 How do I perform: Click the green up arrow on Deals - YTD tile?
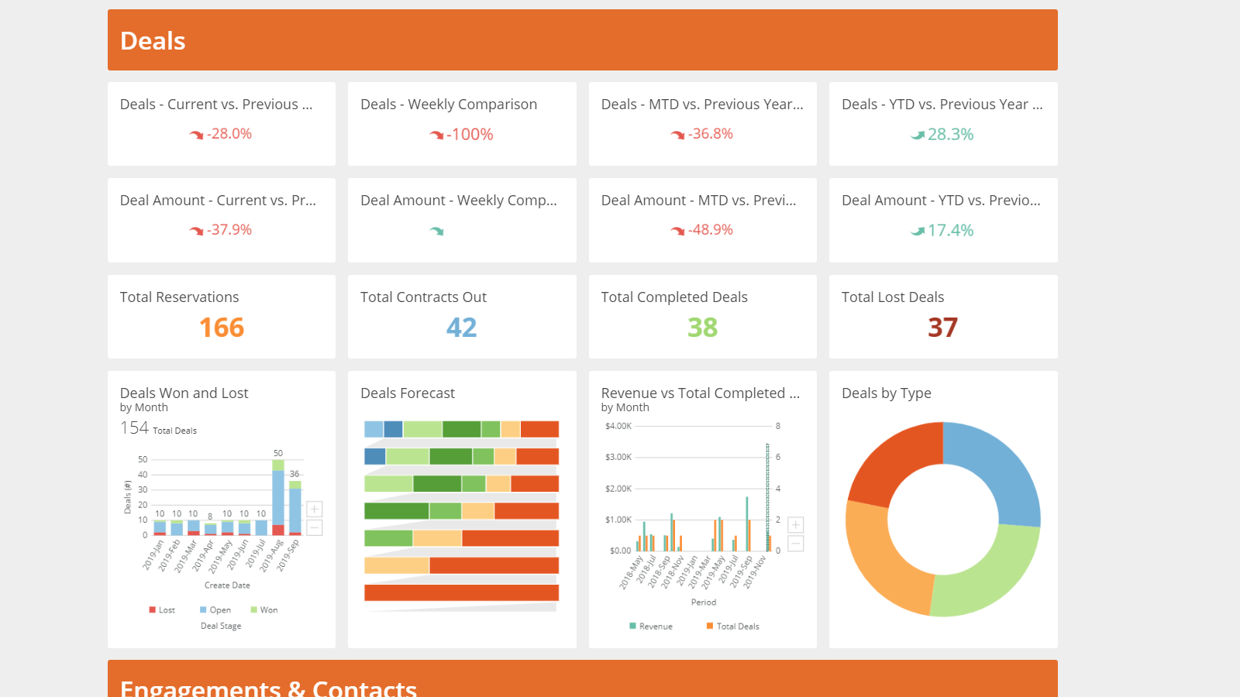(917, 133)
